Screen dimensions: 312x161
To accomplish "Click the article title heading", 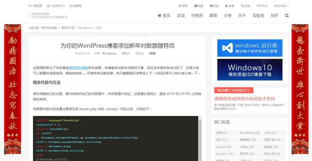I will coord(117,45).
